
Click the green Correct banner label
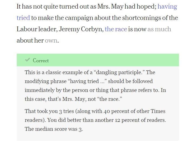pos(41,60)
